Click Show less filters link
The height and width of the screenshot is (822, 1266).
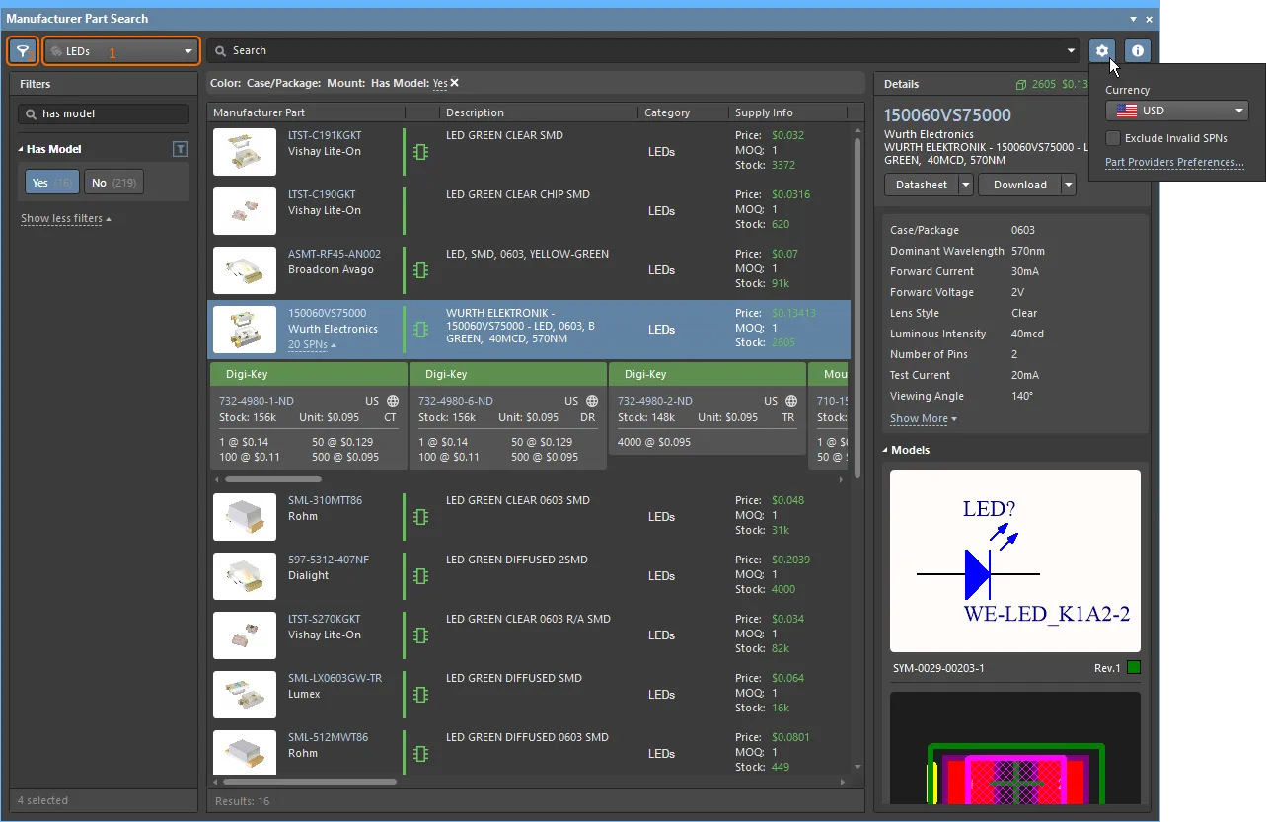pos(65,218)
